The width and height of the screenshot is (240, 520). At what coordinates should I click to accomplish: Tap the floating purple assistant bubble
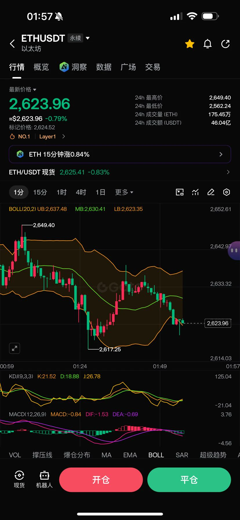tap(234, 250)
